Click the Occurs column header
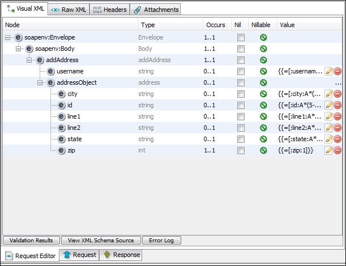The height and width of the screenshot is (266, 346). point(217,25)
